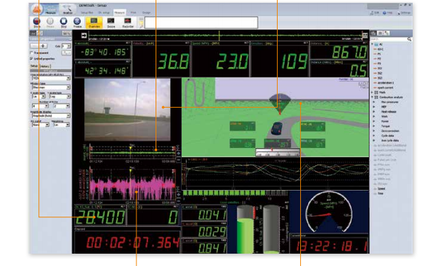Screen dimensions: 436x266
Task: Open the Recorder display icon
Action: (x=128, y=22)
